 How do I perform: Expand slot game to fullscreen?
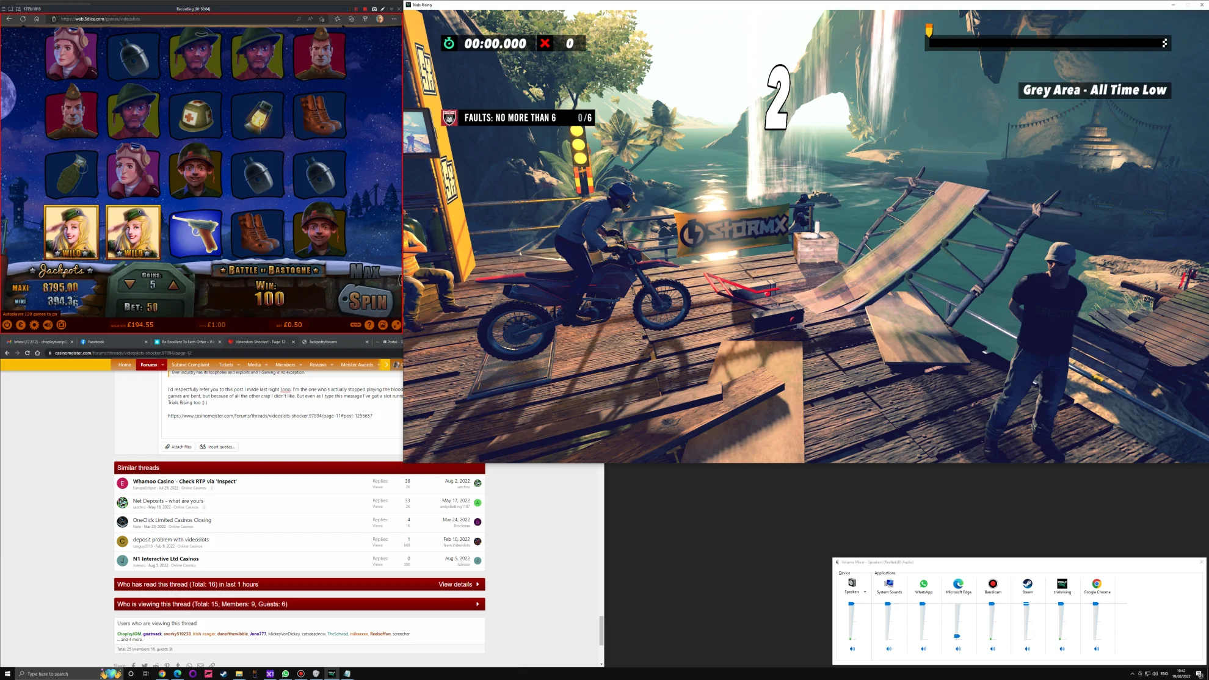(x=396, y=325)
